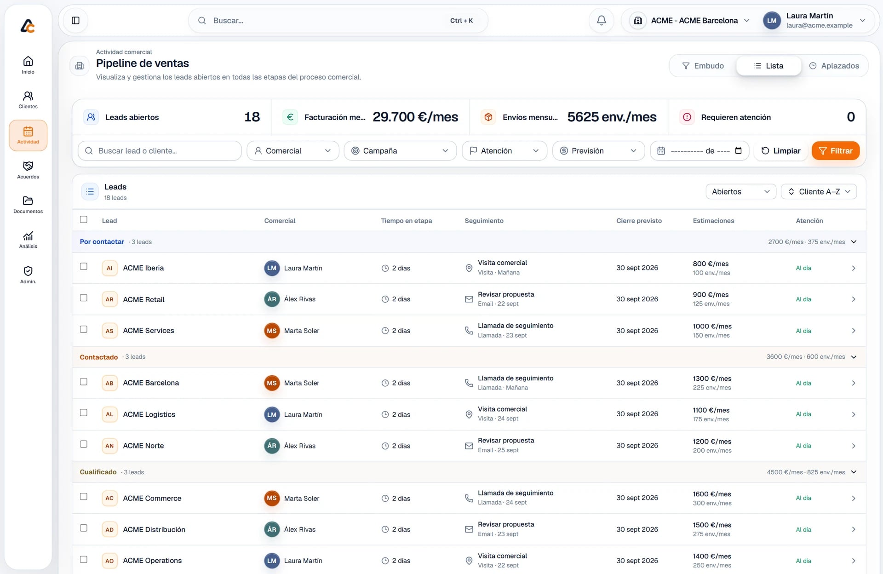Go to Inicio in sidebar
Image resolution: width=883 pixels, height=574 pixels.
click(x=28, y=65)
